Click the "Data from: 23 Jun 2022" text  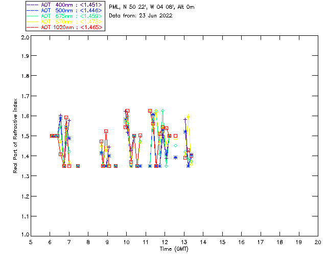pyautogui.click(x=141, y=16)
